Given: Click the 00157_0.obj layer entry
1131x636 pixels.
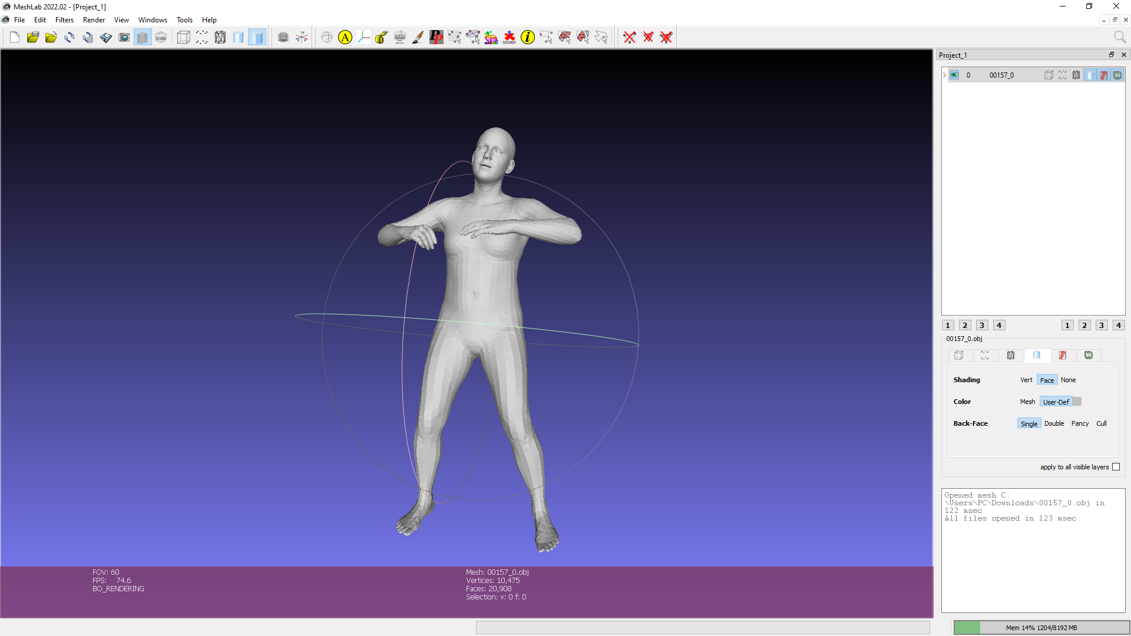Looking at the screenshot, I should (1001, 75).
